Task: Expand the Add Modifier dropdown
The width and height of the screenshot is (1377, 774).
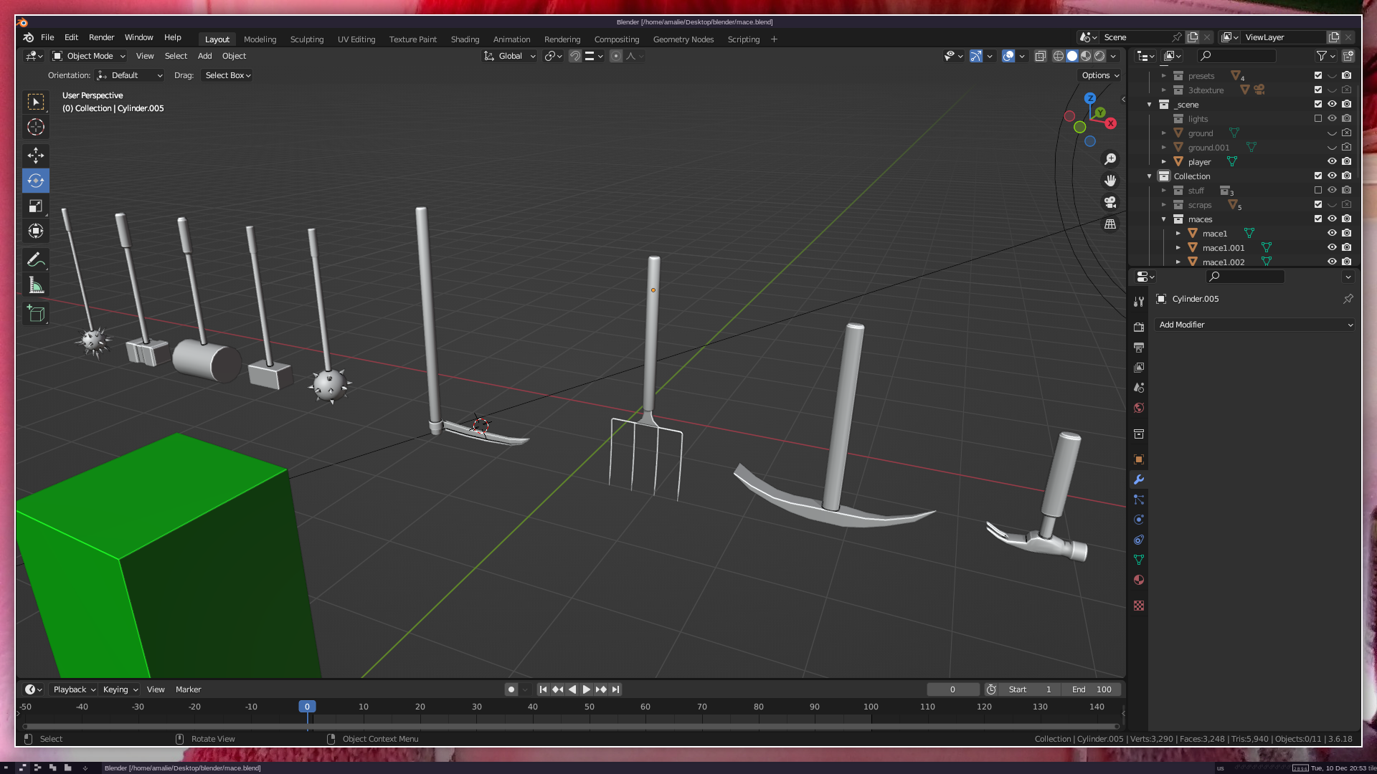Action: (x=1255, y=325)
